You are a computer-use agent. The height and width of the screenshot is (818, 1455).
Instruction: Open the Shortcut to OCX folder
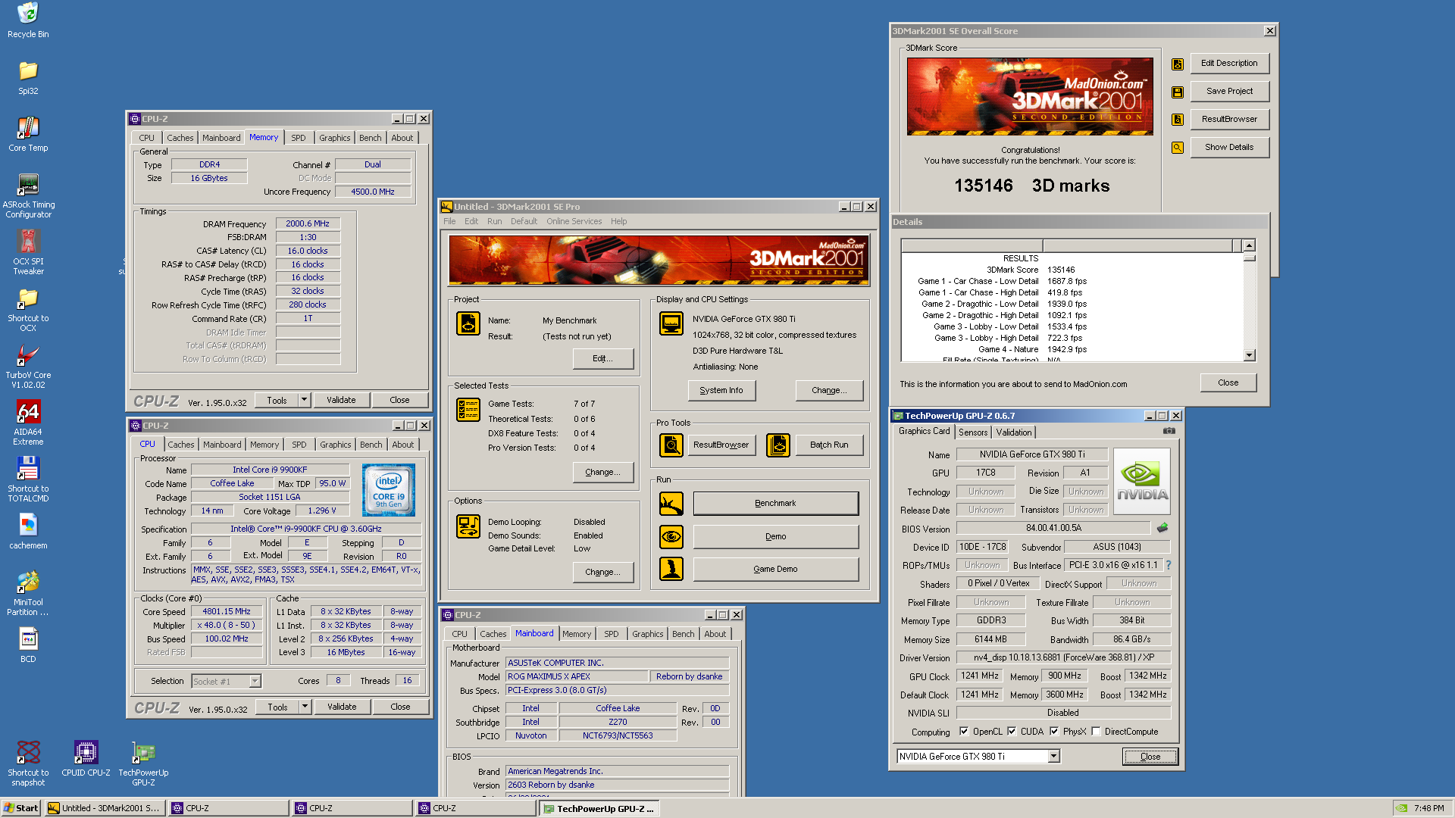pos(28,309)
